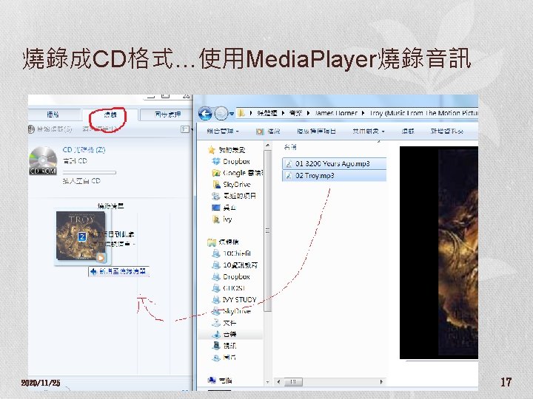Click the Explorer Back arrow button

(205, 113)
